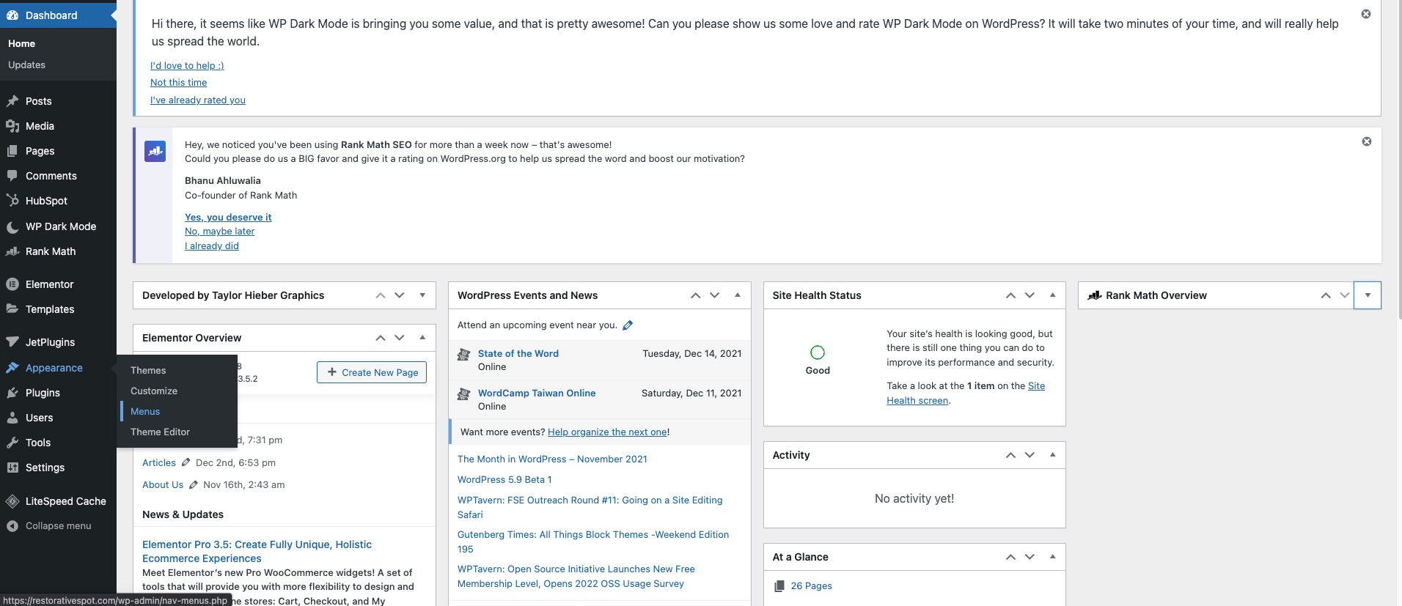Click the Elementor icon in sidebar
This screenshot has width=1402, height=606.
[x=12, y=284]
